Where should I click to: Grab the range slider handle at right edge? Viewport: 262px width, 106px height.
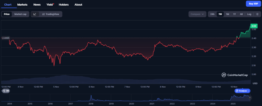coord(250,97)
